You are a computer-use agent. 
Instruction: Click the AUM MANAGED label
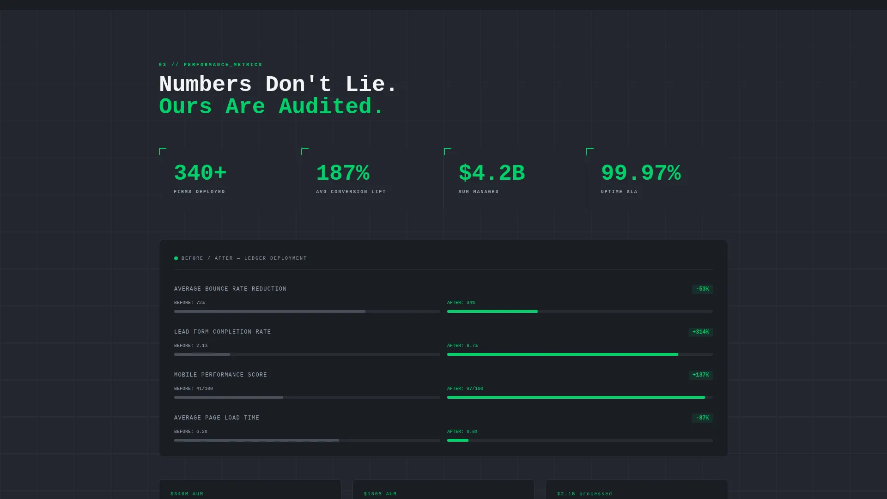tap(479, 192)
